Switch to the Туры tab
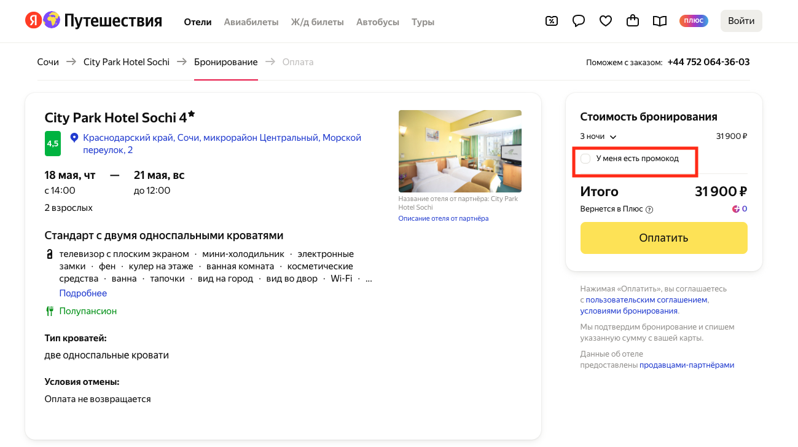Image resolution: width=798 pixels, height=447 pixels. point(423,22)
